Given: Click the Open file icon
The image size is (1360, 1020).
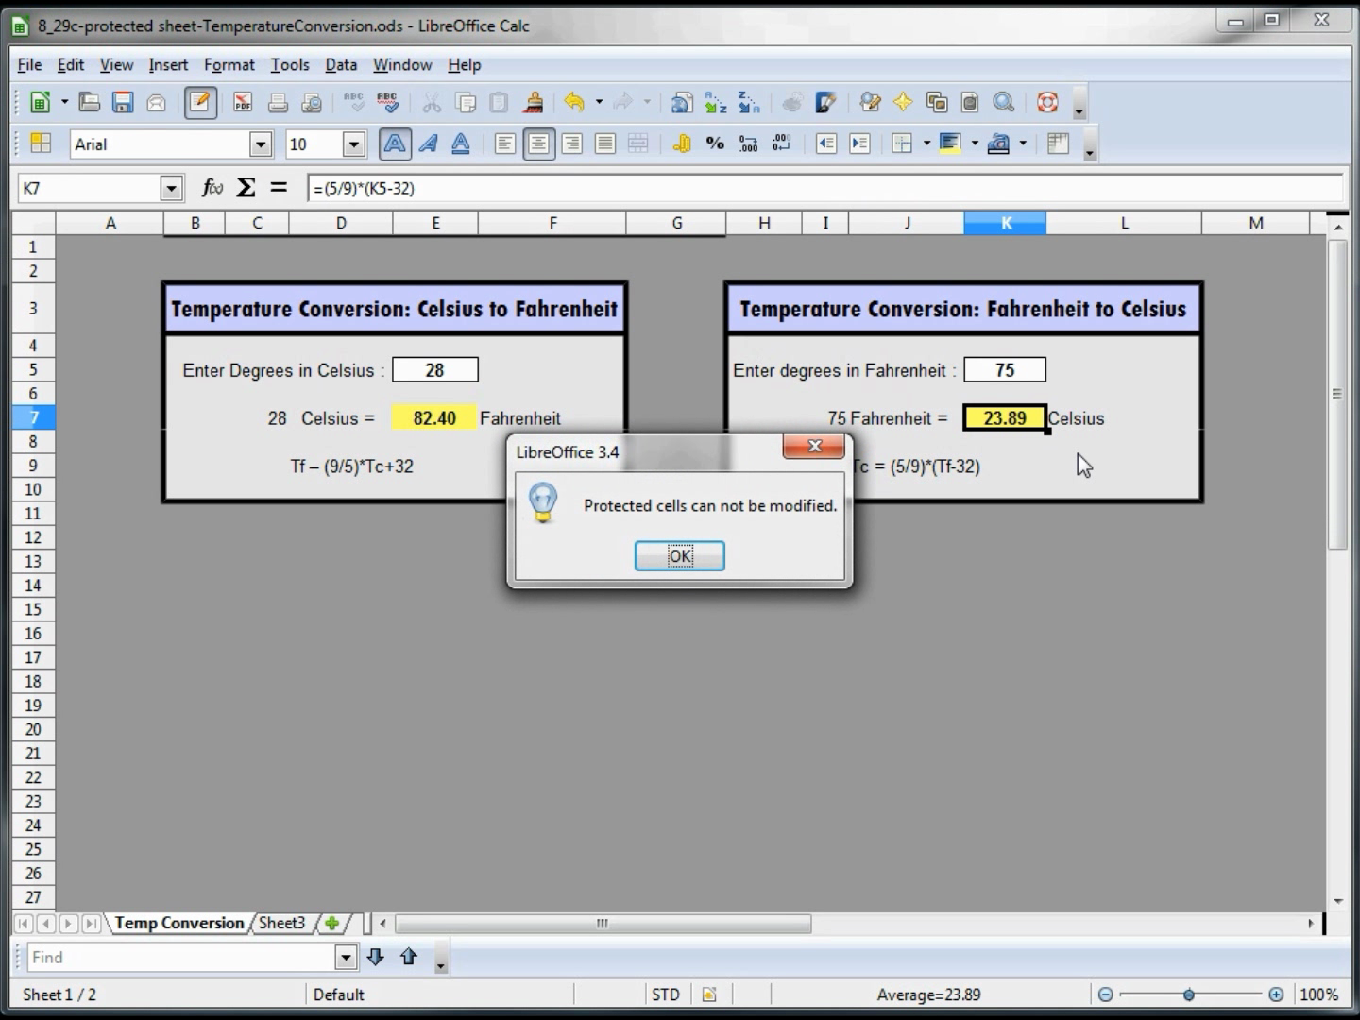Looking at the screenshot, I should (x=90, y=103).
